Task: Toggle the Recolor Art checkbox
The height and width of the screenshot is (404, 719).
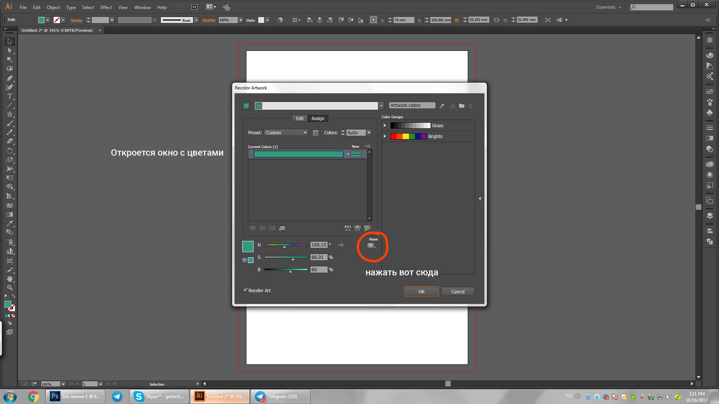Action: [x=245, y=290]
